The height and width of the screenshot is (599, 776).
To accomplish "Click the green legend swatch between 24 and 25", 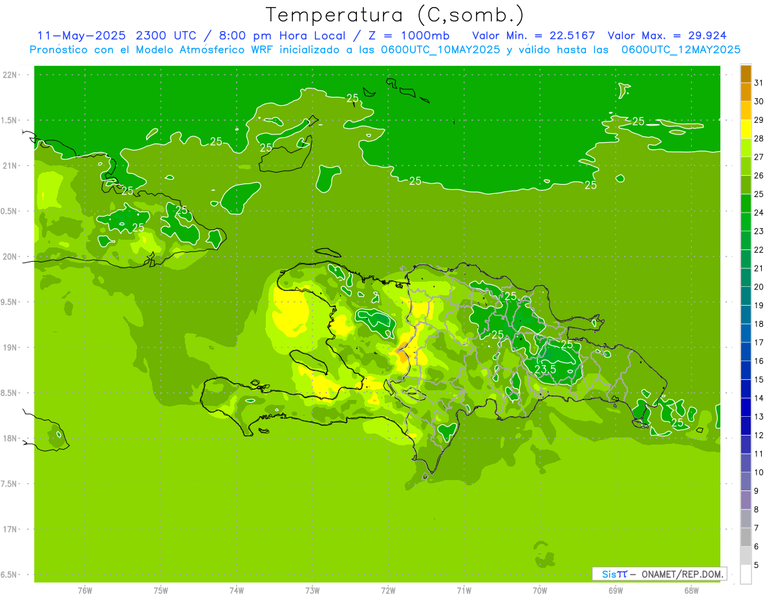I will point(746,204).
